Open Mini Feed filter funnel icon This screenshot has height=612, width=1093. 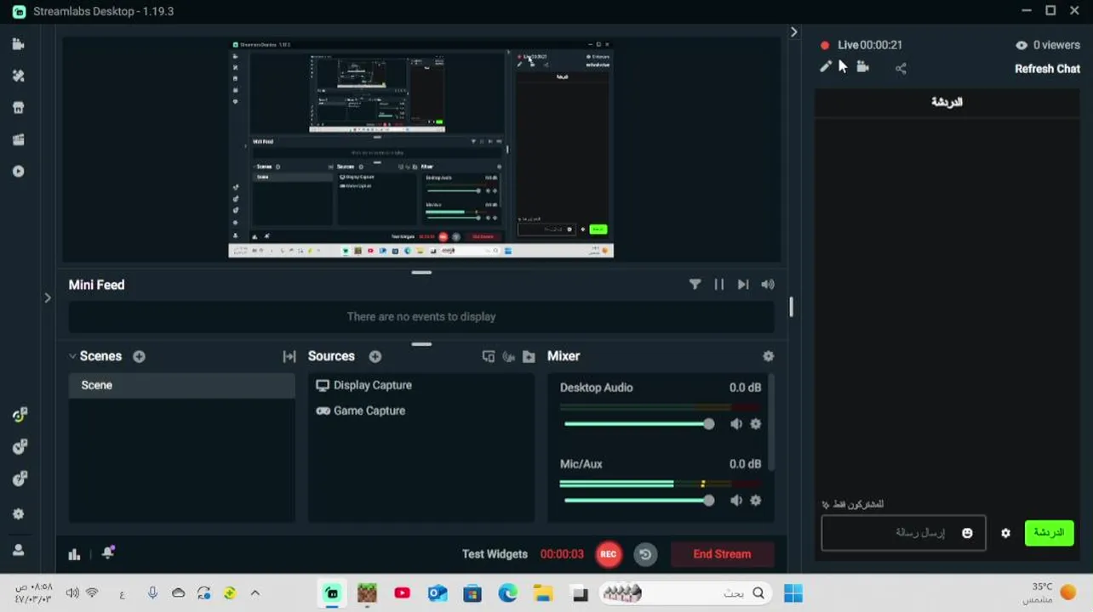point(695,285)
